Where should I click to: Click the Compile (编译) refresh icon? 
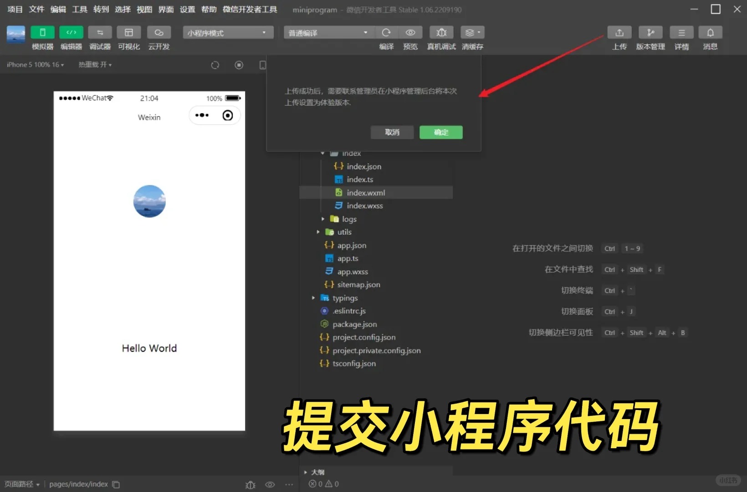386,33
